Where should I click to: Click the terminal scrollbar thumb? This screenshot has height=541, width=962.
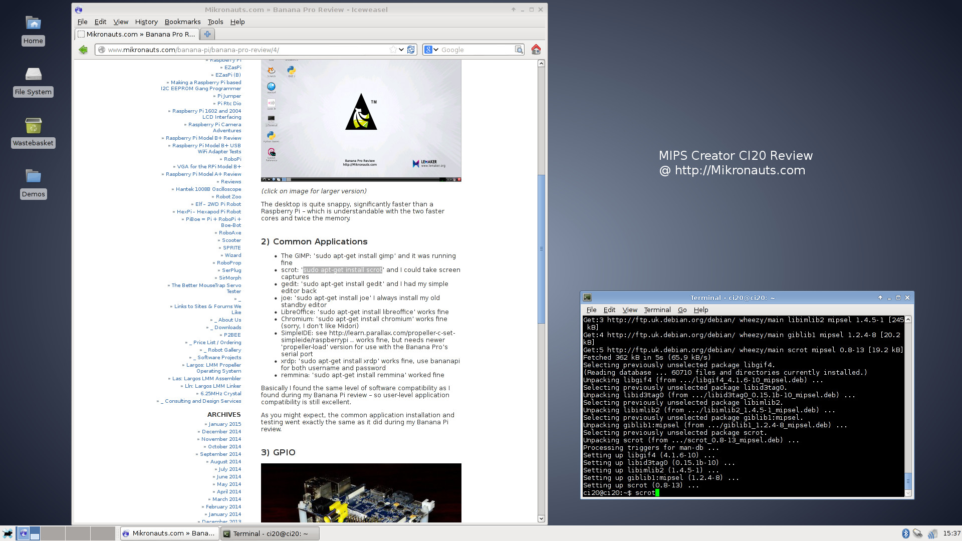[908, 481]
